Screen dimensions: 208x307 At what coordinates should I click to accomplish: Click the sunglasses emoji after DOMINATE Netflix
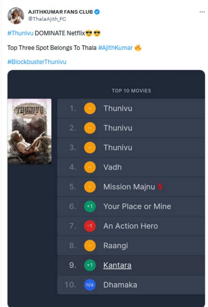point(89,34)
